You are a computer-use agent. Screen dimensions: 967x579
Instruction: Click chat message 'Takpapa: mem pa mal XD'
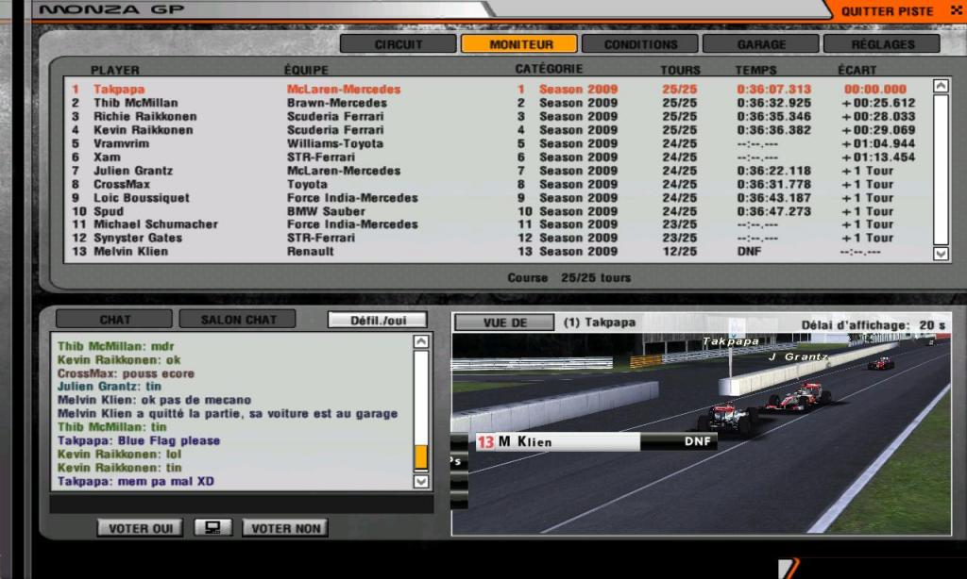(136, 481)
